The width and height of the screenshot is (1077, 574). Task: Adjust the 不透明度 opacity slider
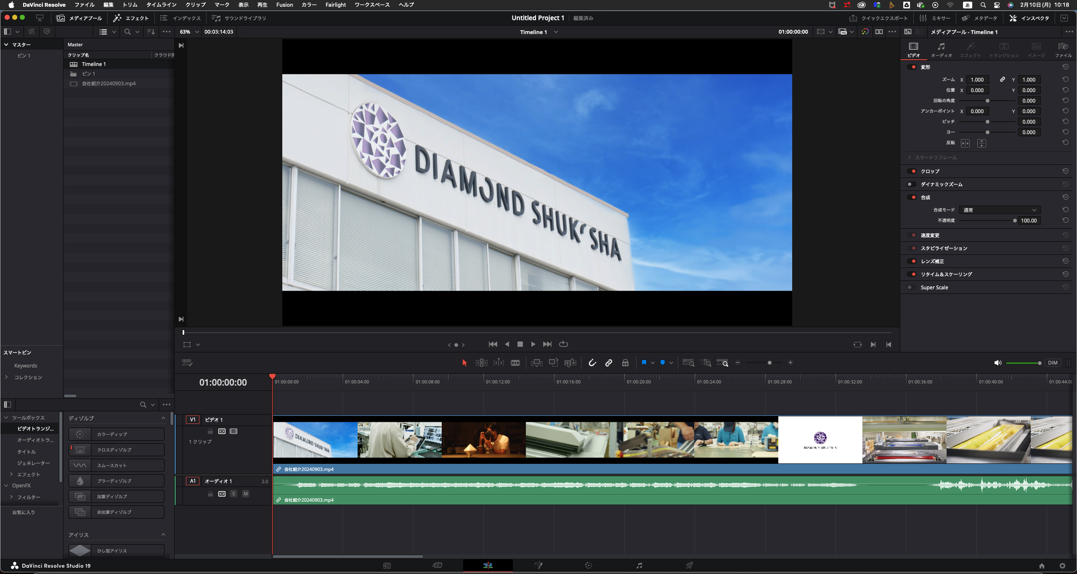pyautogui.click(x=987, y=221)
